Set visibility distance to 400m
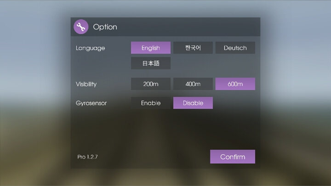The width and height of the screenshot is (331, 186). [193, 84]
